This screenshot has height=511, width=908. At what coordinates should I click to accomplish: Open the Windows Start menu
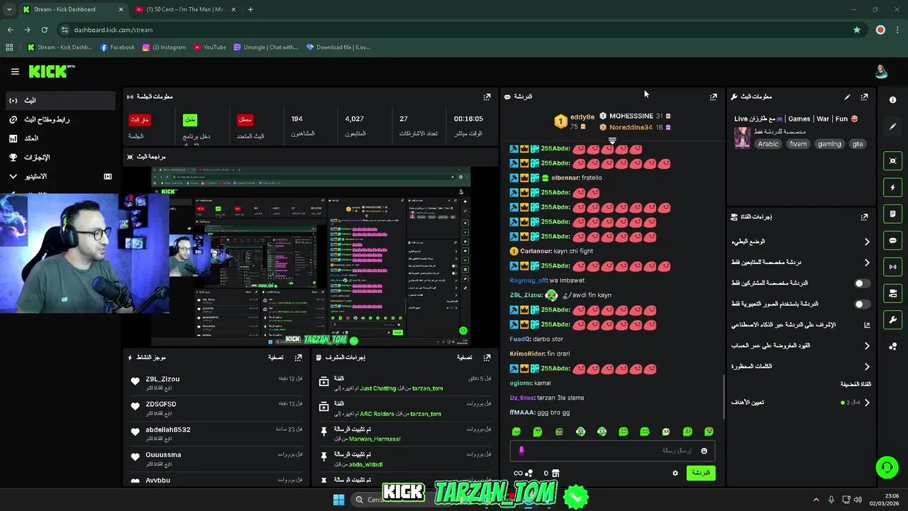(x=338, y=500)
